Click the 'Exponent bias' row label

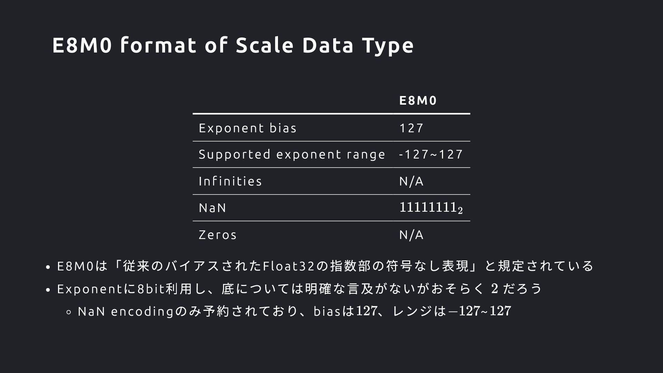[248, 128]
